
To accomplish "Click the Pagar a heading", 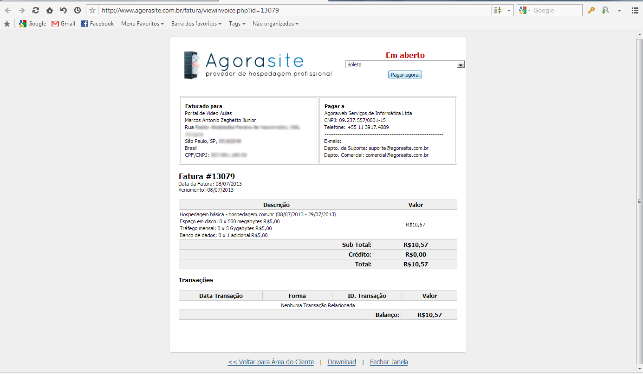I will coord(334,106).
